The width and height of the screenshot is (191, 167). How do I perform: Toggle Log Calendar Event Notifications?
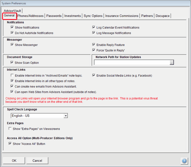pyautogui.click(x=94, y=27)
